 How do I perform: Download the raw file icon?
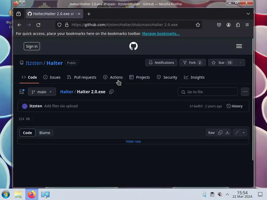[227, 133]
